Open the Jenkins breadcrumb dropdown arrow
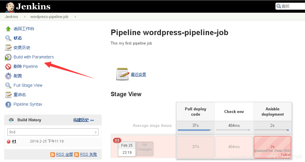The image size is (305, 162). point(25,17)
